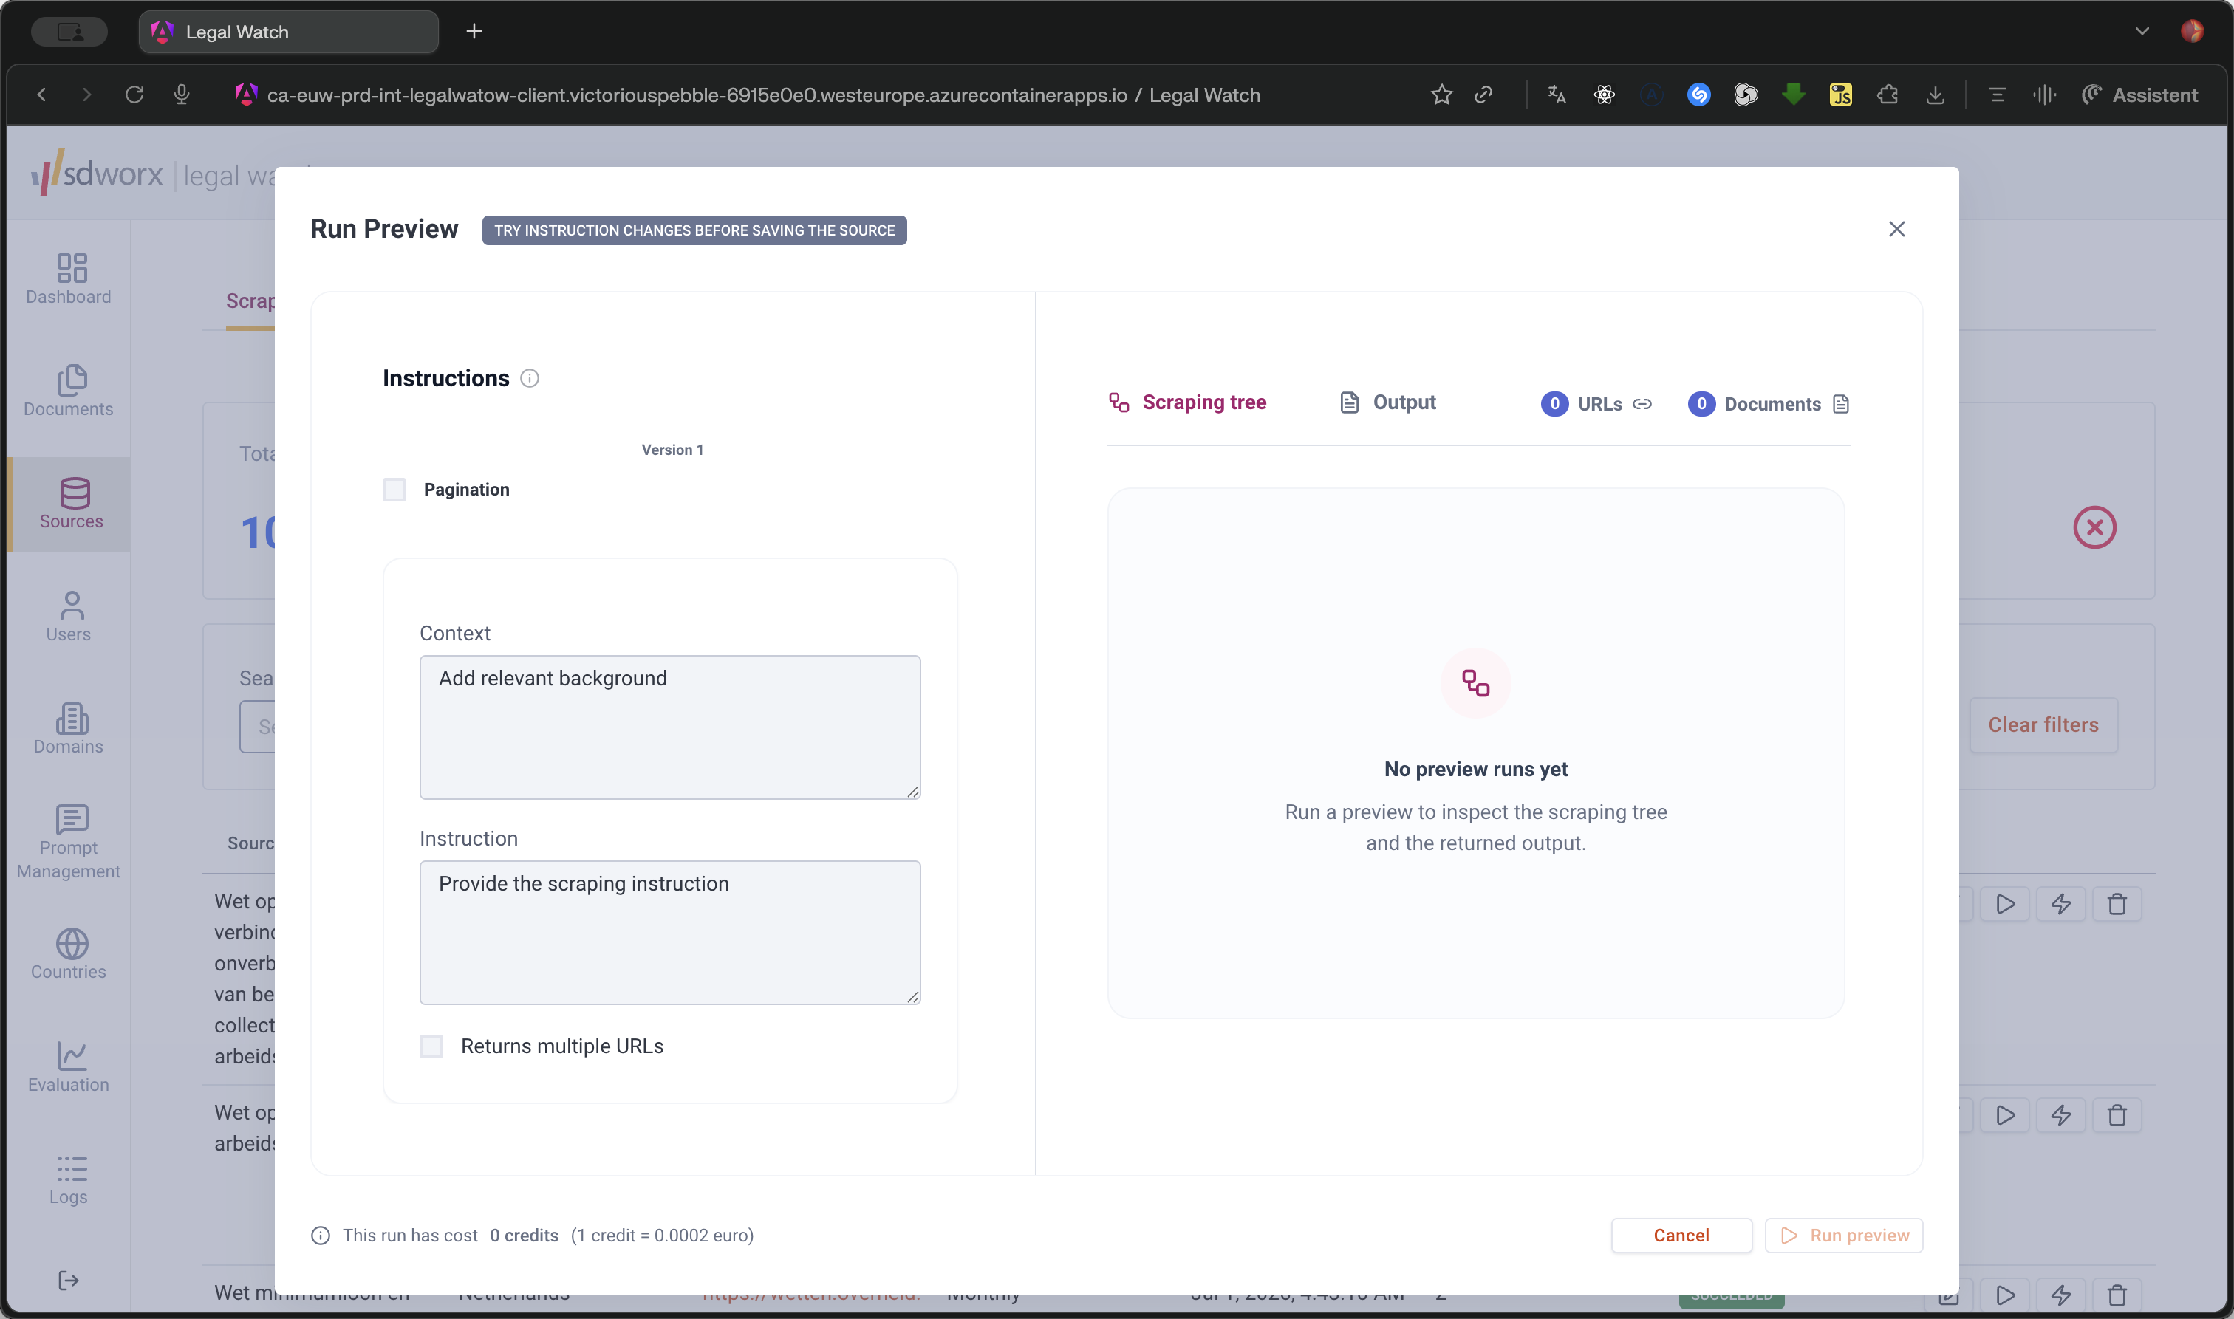Image resolution: width=2234 pixels, height=1319 pixels.
Task: Click the microphone icon in the browser toolbar
Action: (181, 95)
